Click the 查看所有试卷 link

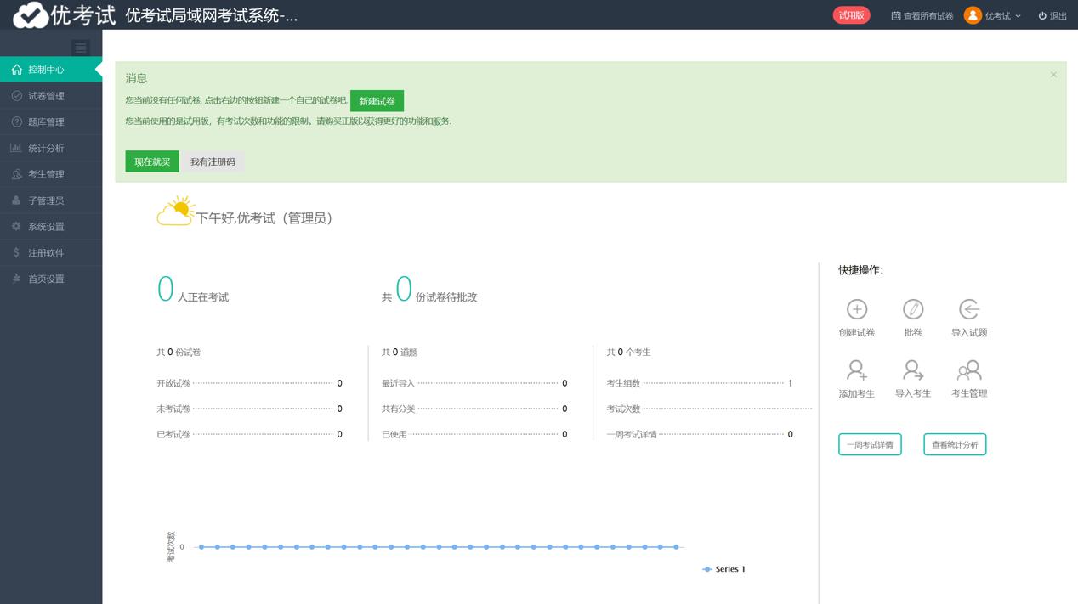[x=922, y=16]
